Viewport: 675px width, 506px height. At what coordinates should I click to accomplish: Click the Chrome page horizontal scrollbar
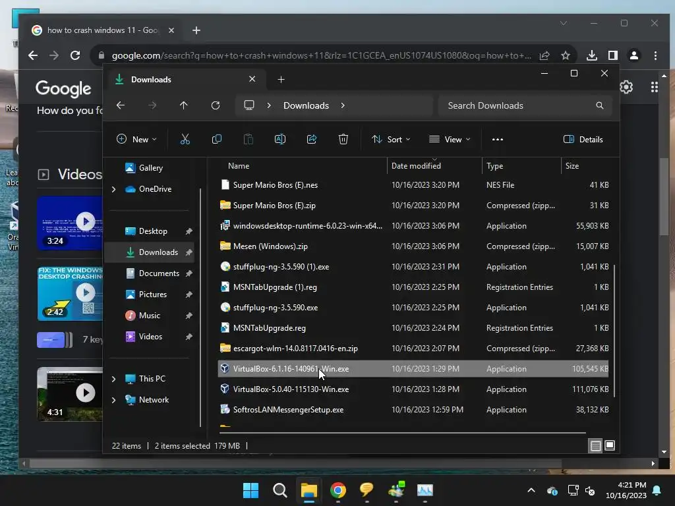coord(295,463)
